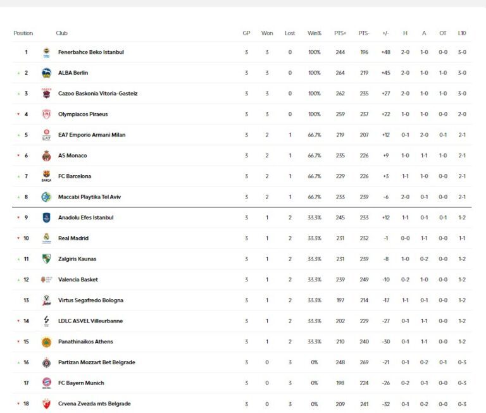The height and width of the screenshot is (413, 486).
Task: Sort standings by PTS+ column header
Action: point(340,33)
